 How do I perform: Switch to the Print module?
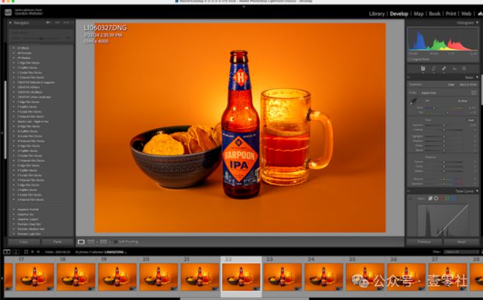pos(451,14)
